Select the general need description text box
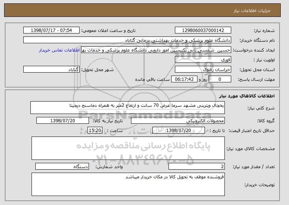The width and height of the screenshot is (289, 205). (x=128, y=108)
